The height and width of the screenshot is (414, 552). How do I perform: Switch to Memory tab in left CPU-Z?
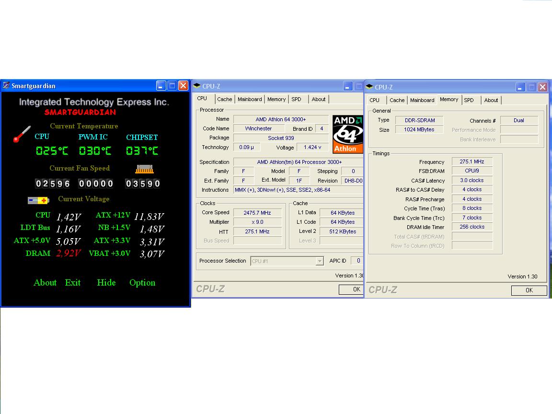point(276,99)
